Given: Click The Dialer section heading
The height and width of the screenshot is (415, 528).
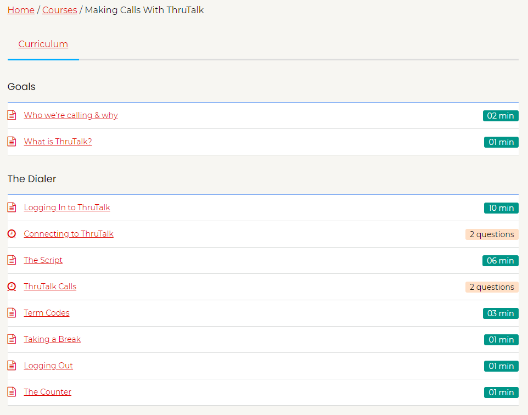Looking at the screenshot, I should [32, 179].
